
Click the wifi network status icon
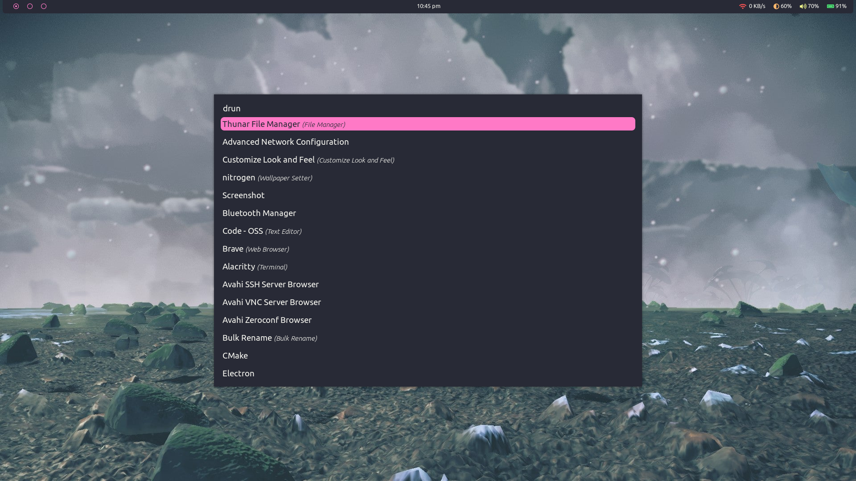[742, 6]
